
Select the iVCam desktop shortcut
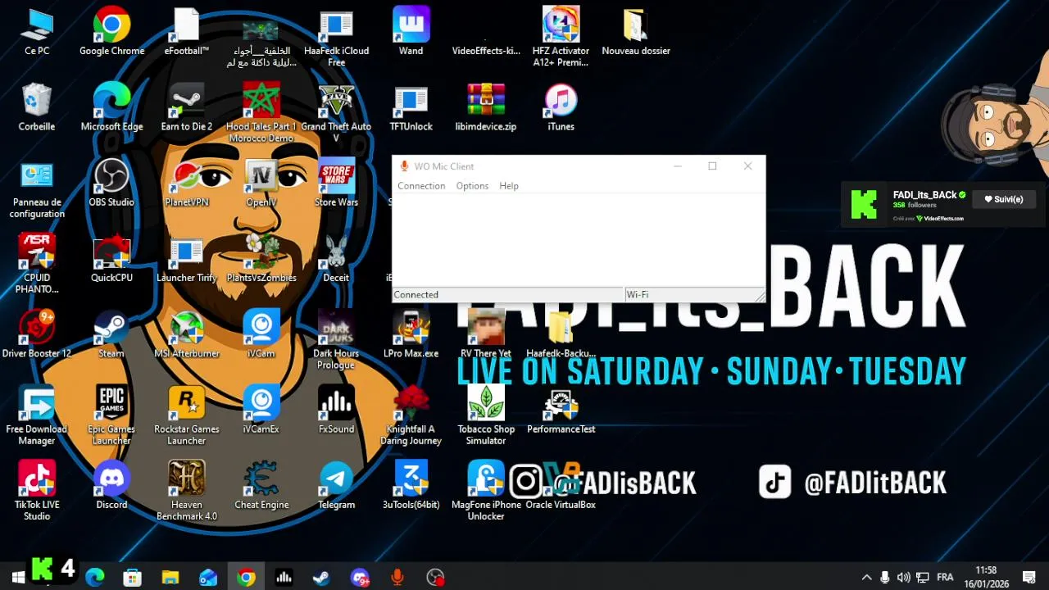point(261,334)
